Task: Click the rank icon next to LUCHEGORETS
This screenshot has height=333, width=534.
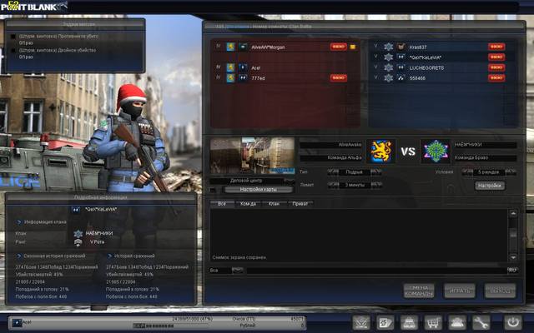Action: pyautogui.click(x=401, y=67)
